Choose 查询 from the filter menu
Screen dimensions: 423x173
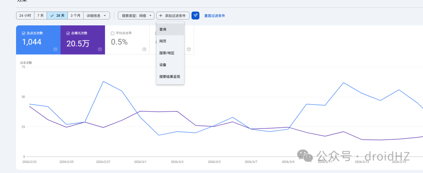[x=170, y=29]
